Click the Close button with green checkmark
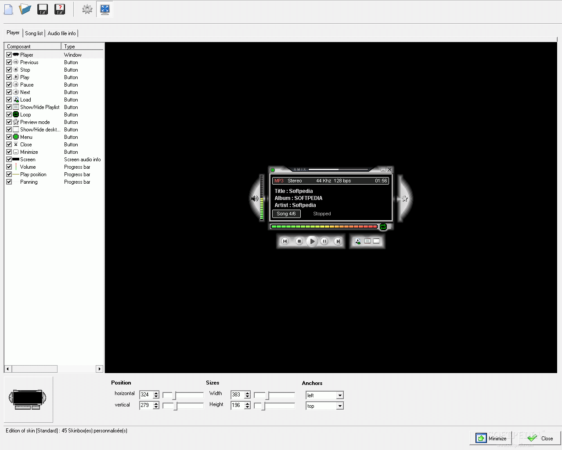The image size is (562, 450). coord(540,438)
